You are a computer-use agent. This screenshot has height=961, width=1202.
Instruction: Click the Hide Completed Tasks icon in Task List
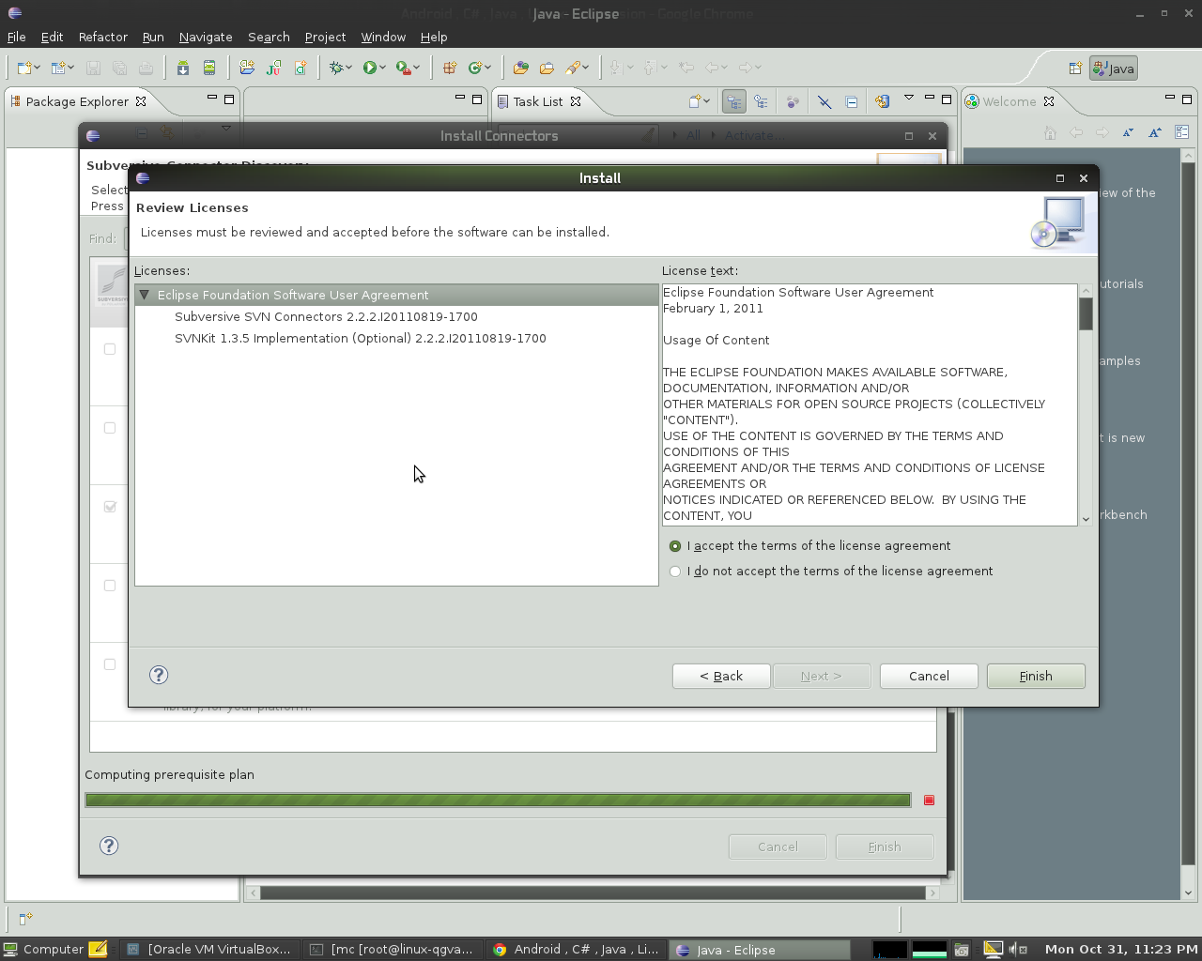click(x=824, y=101)
